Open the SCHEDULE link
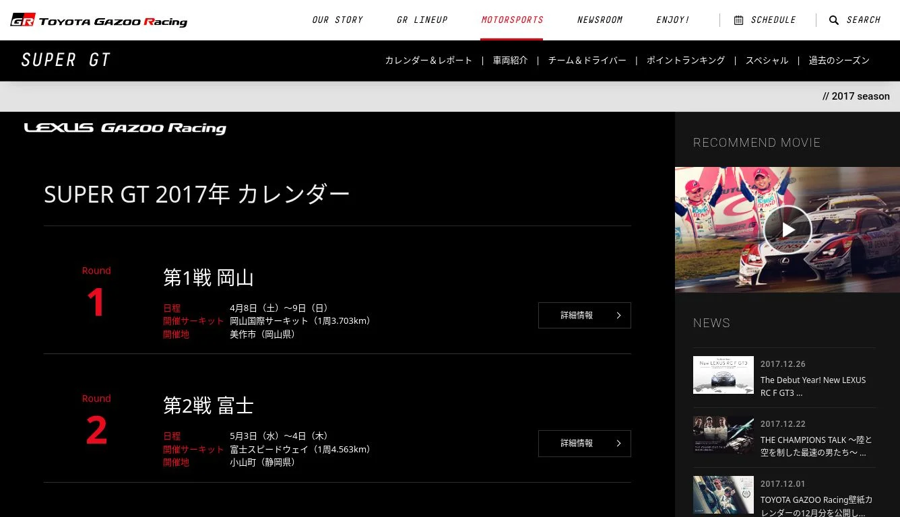900x517 pixels. [773, 20]
